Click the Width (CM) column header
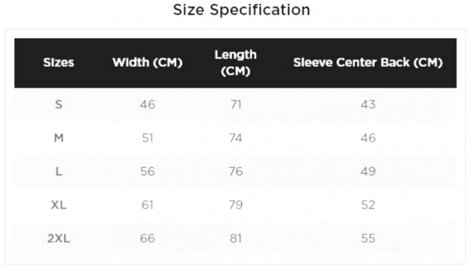 147,63
